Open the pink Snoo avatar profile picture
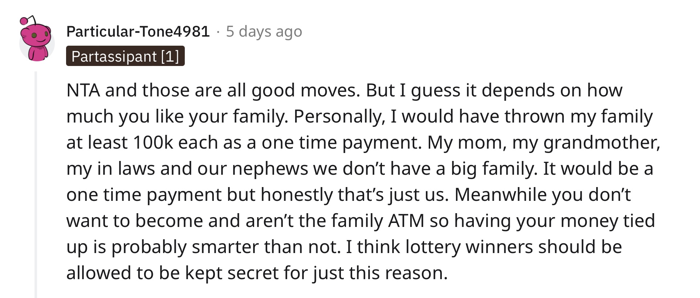 pyautogui.click(x=37, y=39)
